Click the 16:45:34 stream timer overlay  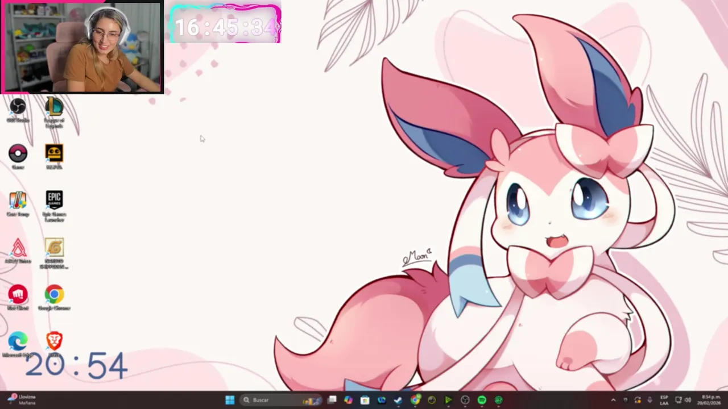click(225, 24)
